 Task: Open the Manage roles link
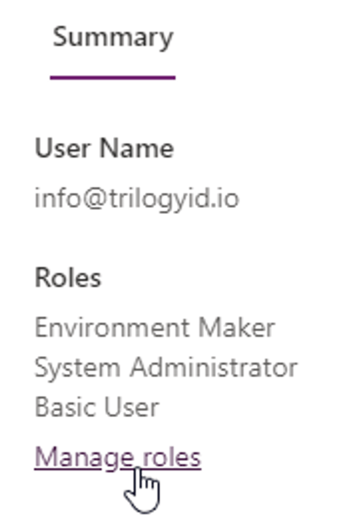point(118,458)
